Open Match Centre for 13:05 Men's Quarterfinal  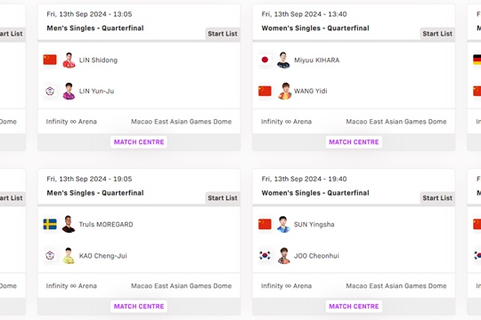[139, 142]
